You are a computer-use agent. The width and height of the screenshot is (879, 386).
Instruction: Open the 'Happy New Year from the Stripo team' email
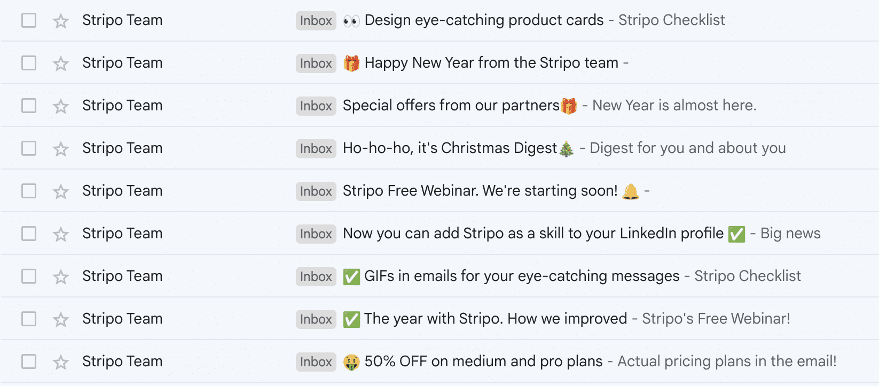click(x=491, y=63)
